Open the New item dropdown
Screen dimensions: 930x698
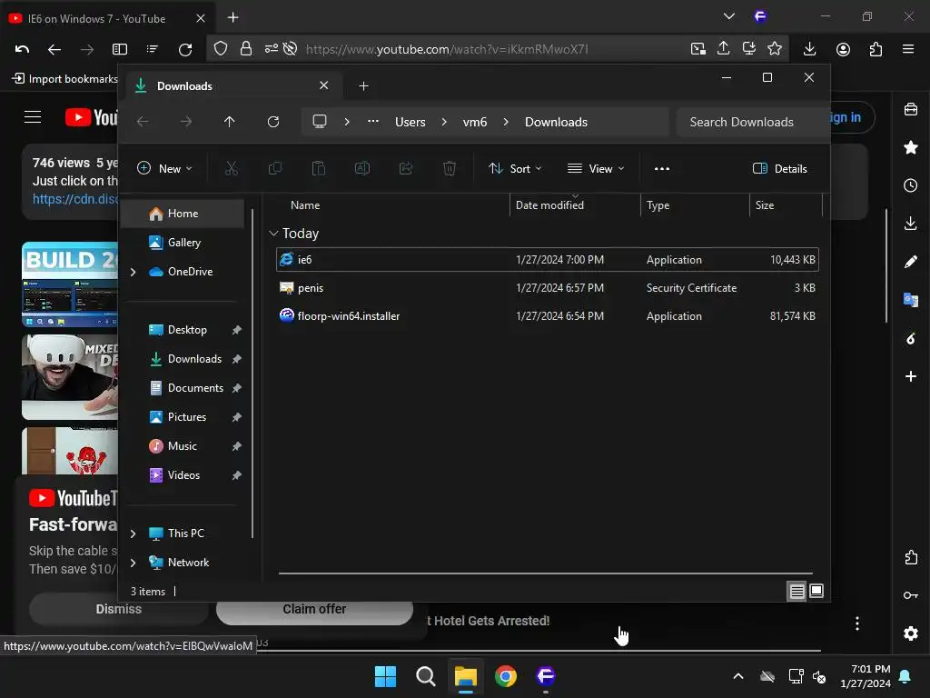pos(164,168)
